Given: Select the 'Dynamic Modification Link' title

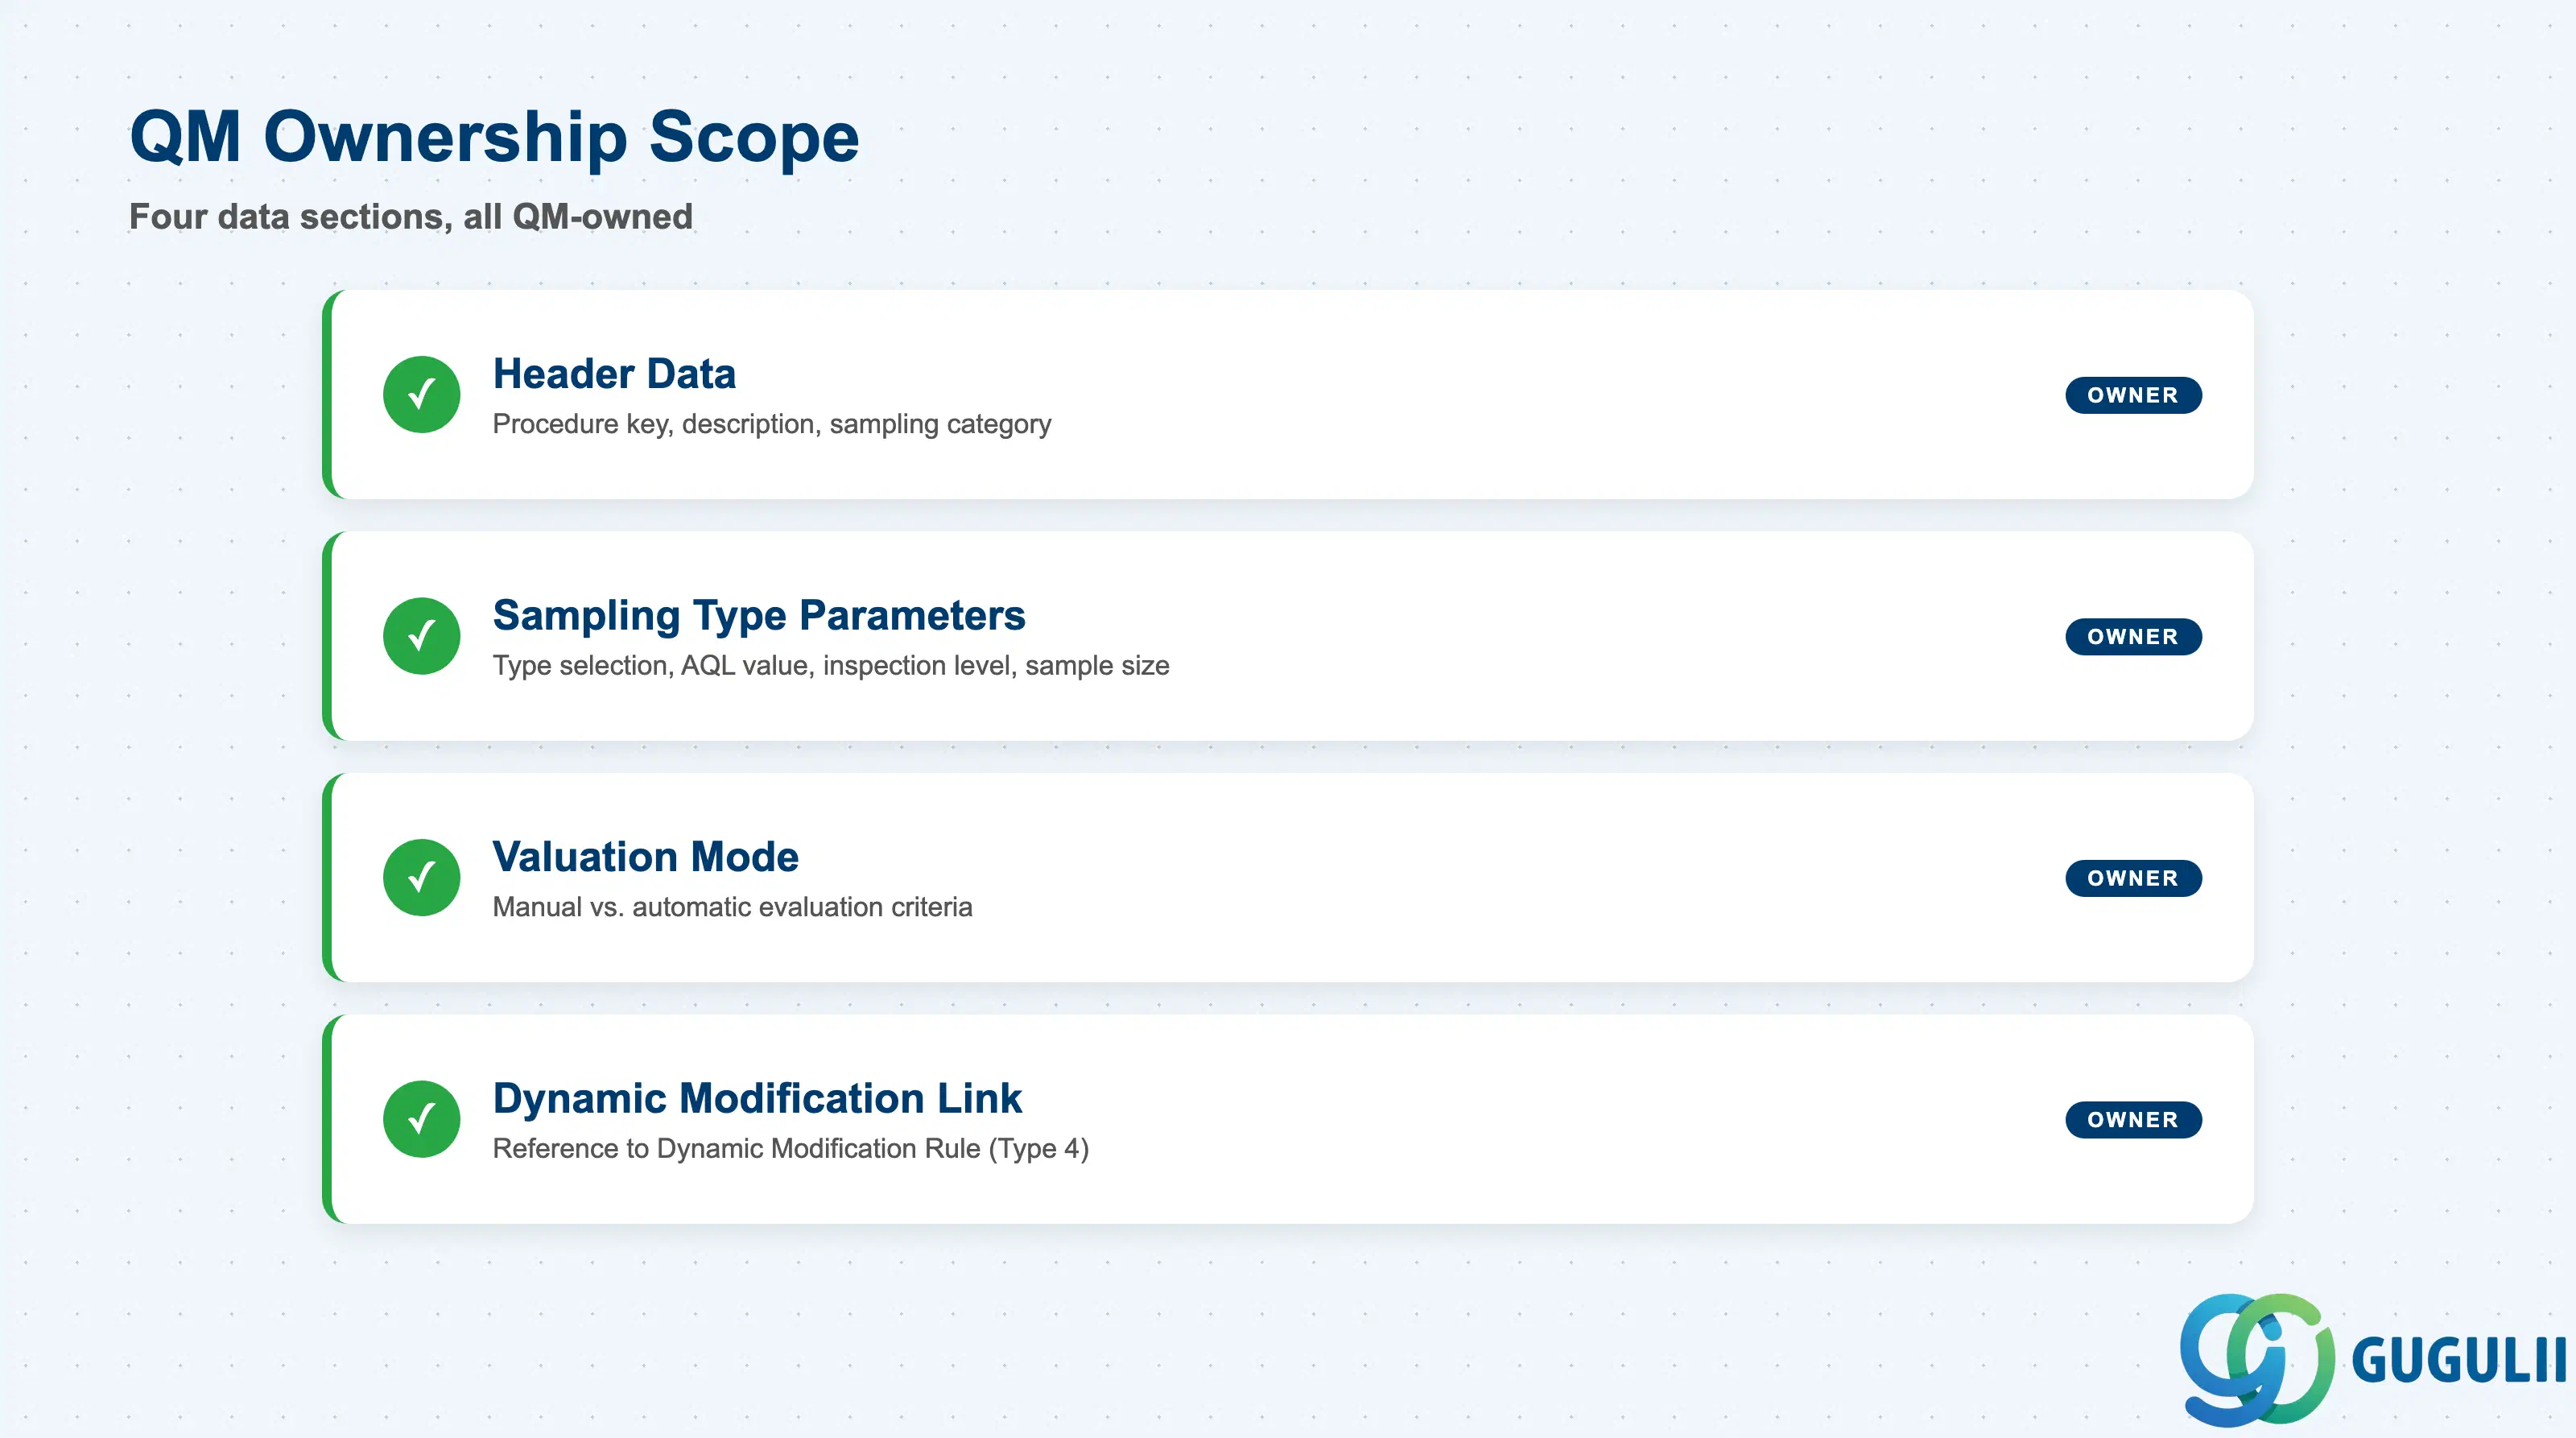Looking at the screenshot, I should [x=757, y=1099].
